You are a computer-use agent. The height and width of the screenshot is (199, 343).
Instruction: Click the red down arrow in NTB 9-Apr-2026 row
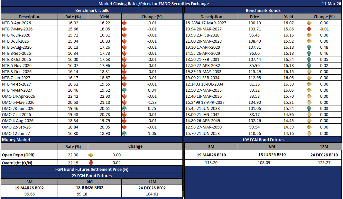124,23
